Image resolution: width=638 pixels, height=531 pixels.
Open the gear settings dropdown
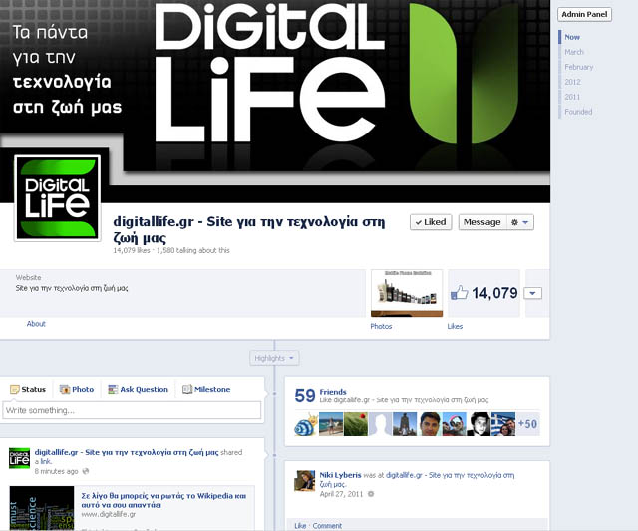click(520, 222)
